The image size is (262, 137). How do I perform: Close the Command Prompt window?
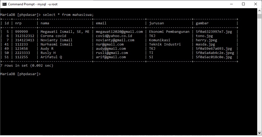[x=255, y=4]
